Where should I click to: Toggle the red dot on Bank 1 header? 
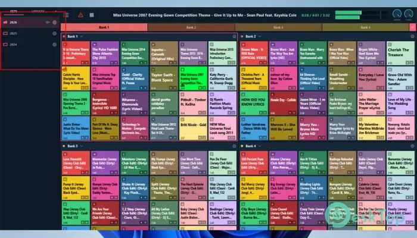point(64,36)
